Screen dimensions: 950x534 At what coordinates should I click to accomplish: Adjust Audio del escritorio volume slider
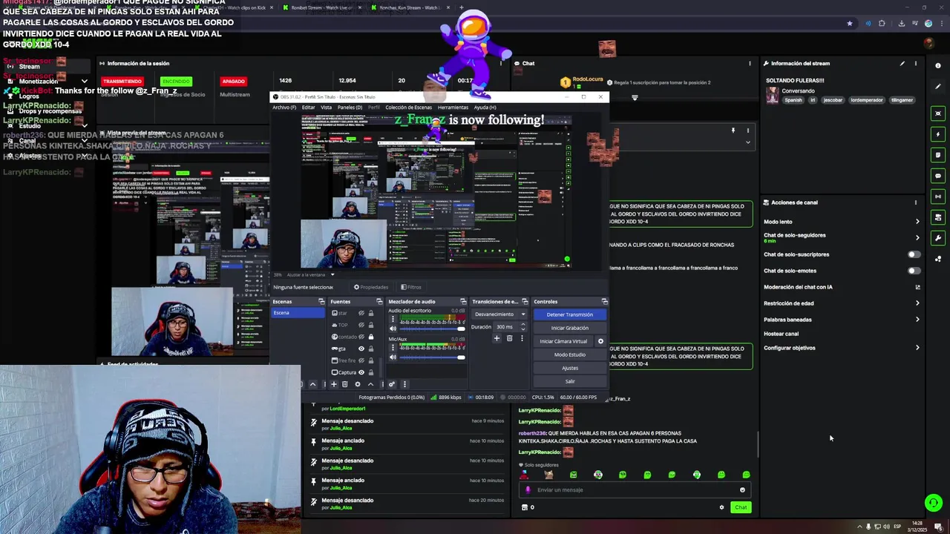432,329
